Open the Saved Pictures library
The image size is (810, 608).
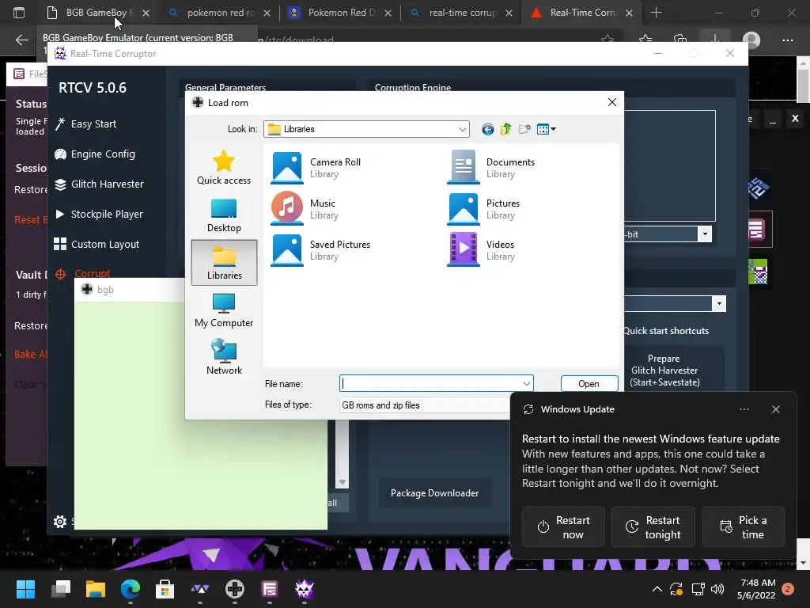[x=321, y=249]
